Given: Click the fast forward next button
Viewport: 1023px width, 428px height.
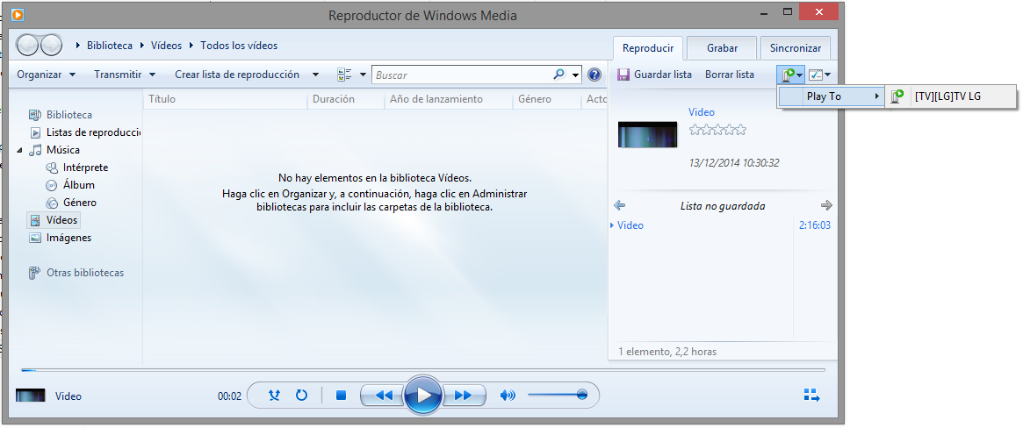Looking at the screenshot, I should click(x=464, y=395).
